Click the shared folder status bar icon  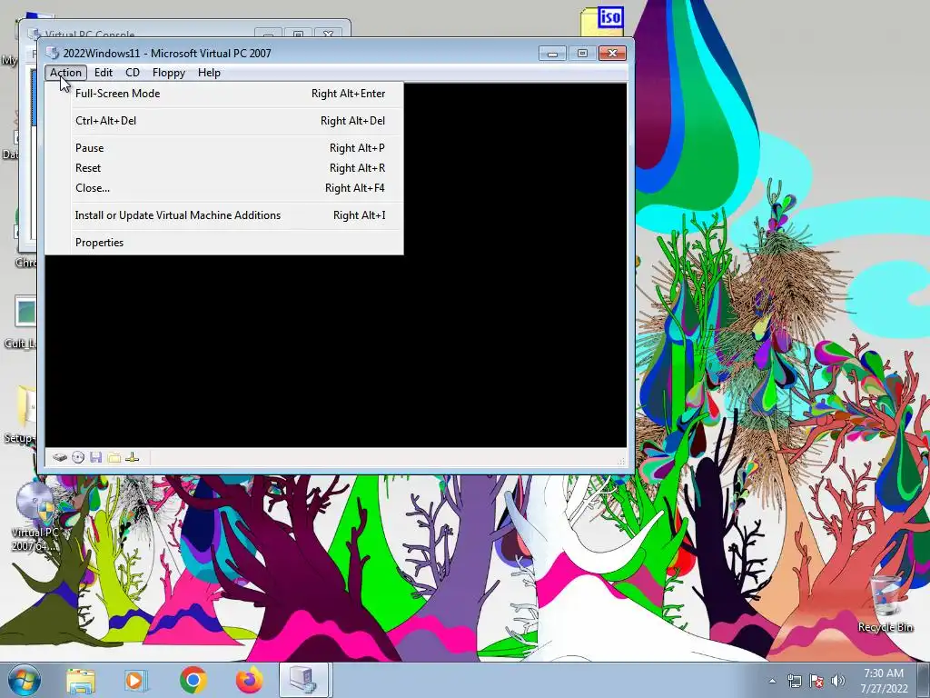click(x=114, y=458)
